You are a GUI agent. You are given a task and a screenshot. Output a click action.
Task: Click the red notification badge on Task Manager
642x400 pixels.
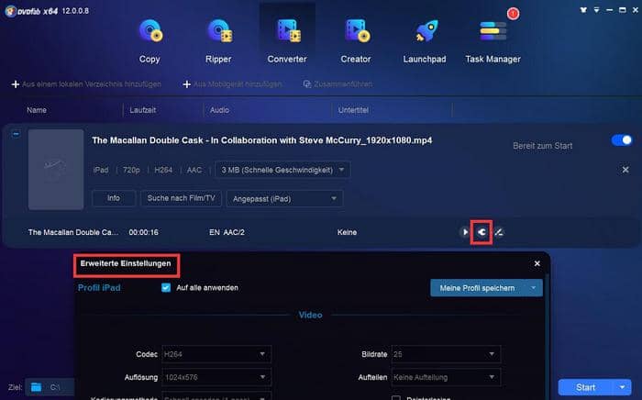(x=513, y=14)
